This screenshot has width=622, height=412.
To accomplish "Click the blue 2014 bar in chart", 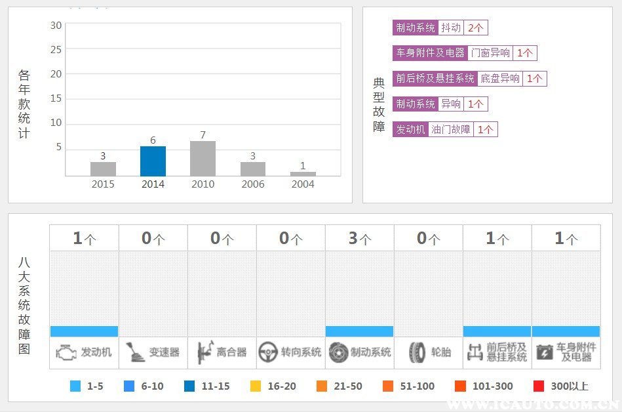I will click(x=153, y=161).
